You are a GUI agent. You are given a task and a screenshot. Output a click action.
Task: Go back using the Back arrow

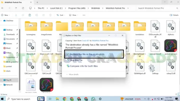pos(2,8)
